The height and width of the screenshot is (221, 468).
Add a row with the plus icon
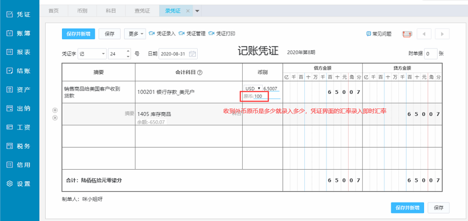point(55,110)
